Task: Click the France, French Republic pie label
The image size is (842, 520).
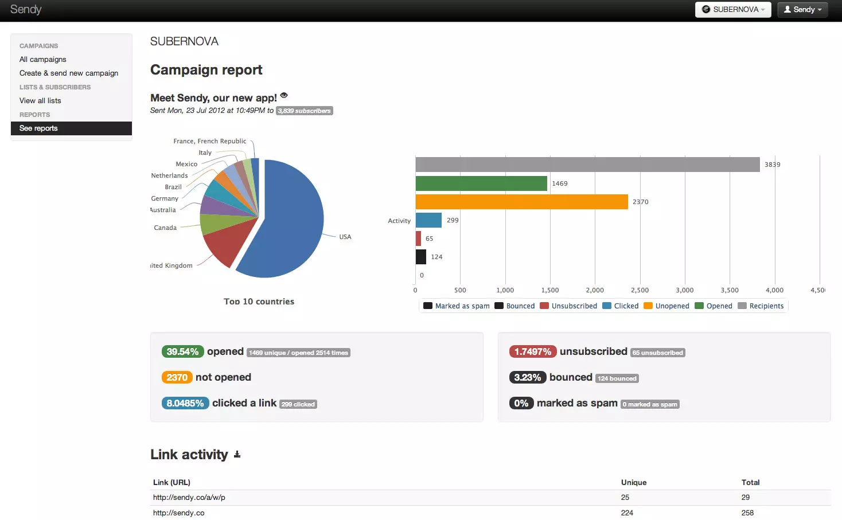Action: (210, 141)
